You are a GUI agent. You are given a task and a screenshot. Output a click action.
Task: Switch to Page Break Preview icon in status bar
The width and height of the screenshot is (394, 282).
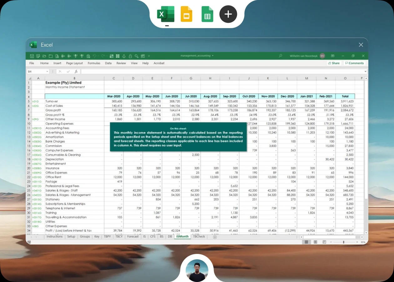[x=324, y=242]
